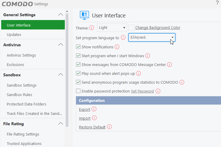Click the File Rating heading text
Image resolution: width=221 pixels, height=147 pixels.
coord(14,124)
